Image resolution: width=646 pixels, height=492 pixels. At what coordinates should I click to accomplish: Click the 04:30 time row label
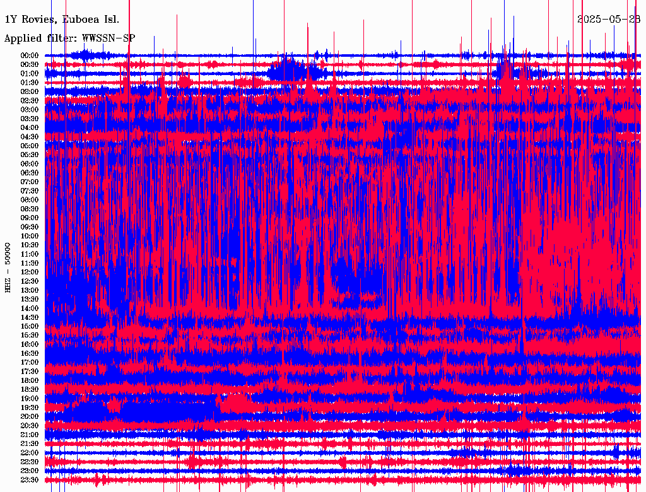click(30, 137)
